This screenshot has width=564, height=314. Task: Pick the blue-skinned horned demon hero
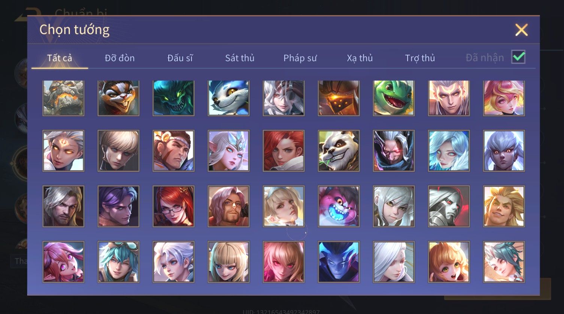click(339, 262)
